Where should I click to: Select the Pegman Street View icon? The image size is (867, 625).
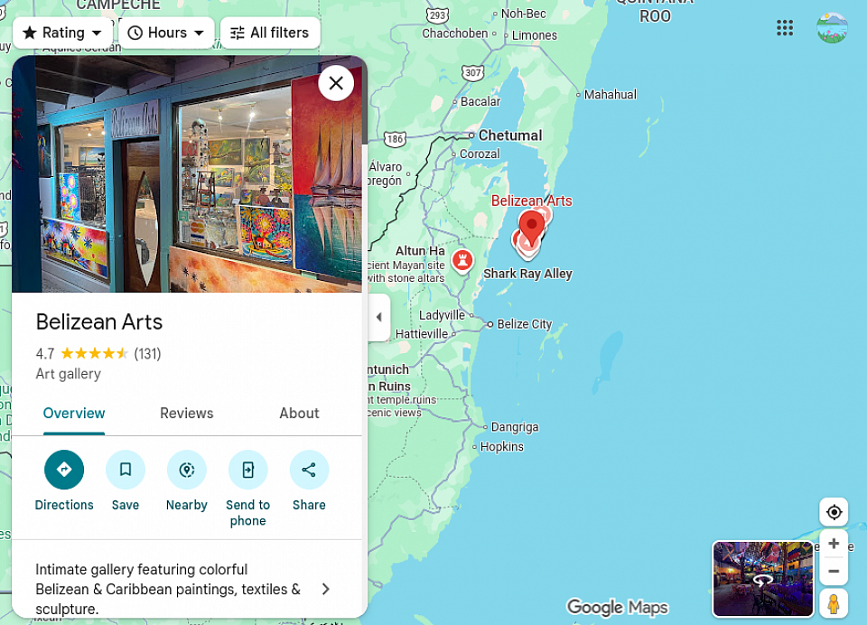(x=834, y=604)
